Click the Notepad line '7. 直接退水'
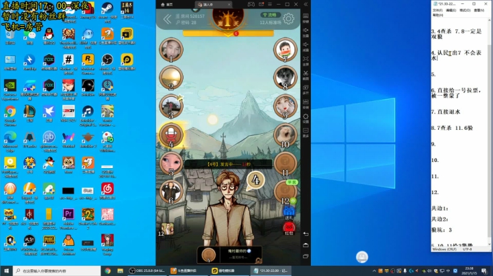 (x=446, y=111)
